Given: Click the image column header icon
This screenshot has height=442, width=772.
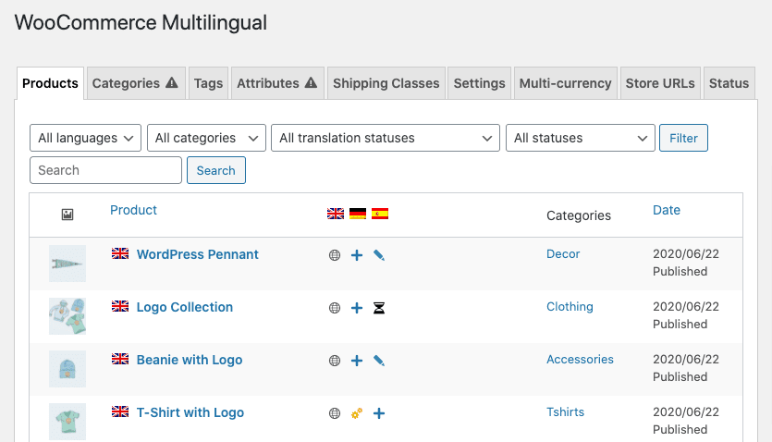Looking at the screenshot, I should point(67,215).
